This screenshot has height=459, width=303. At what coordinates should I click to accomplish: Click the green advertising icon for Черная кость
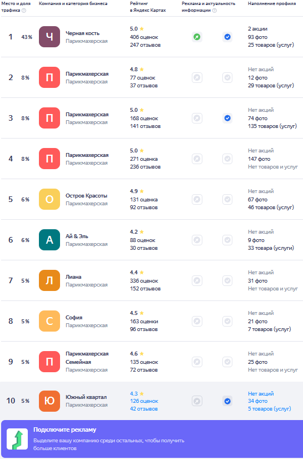click(x=197, y=37)
